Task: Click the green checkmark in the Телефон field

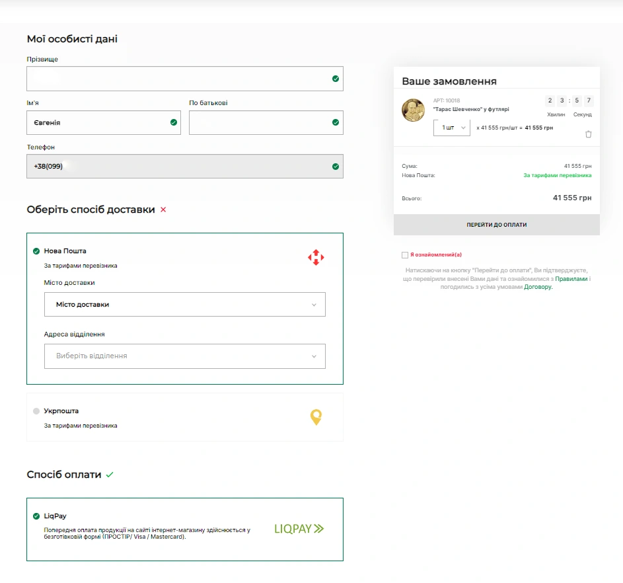Action: 336,167
